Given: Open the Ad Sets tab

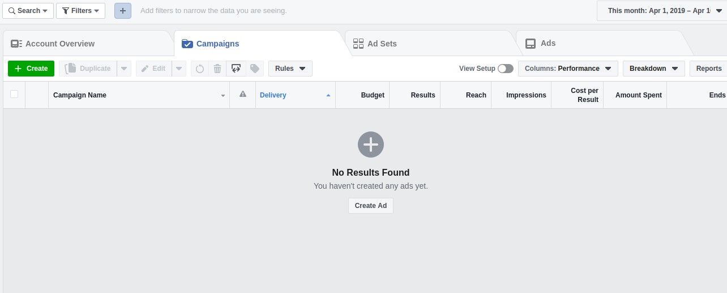Looking at the screenshot, I should click(x=382, y=44).
